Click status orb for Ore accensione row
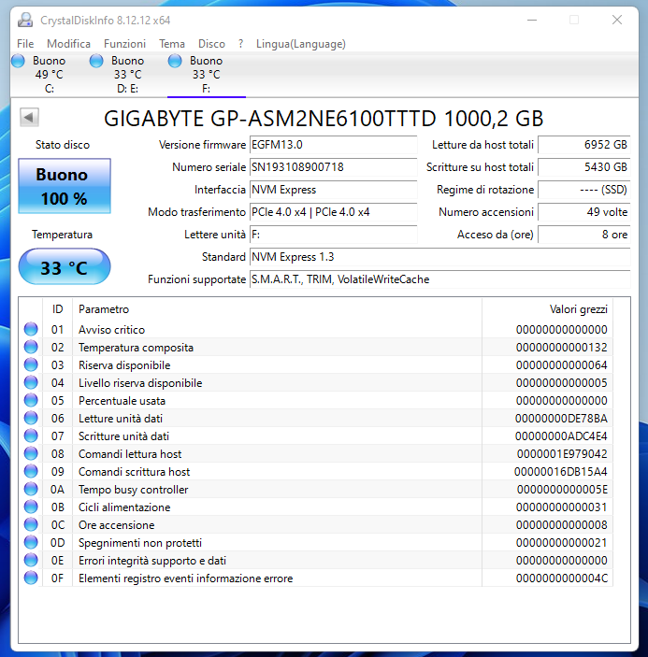The image size is (648, 657). click(x=31, y=524)
